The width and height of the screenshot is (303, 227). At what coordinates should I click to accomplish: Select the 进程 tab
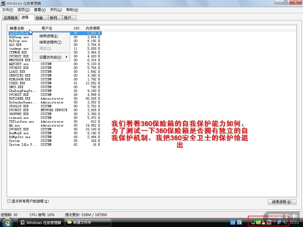[27, 17]
